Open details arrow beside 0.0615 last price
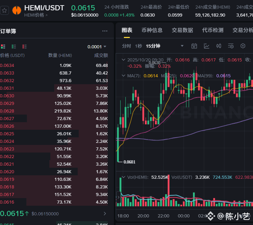This screenshot has height=225, width=253. (105, 214)
